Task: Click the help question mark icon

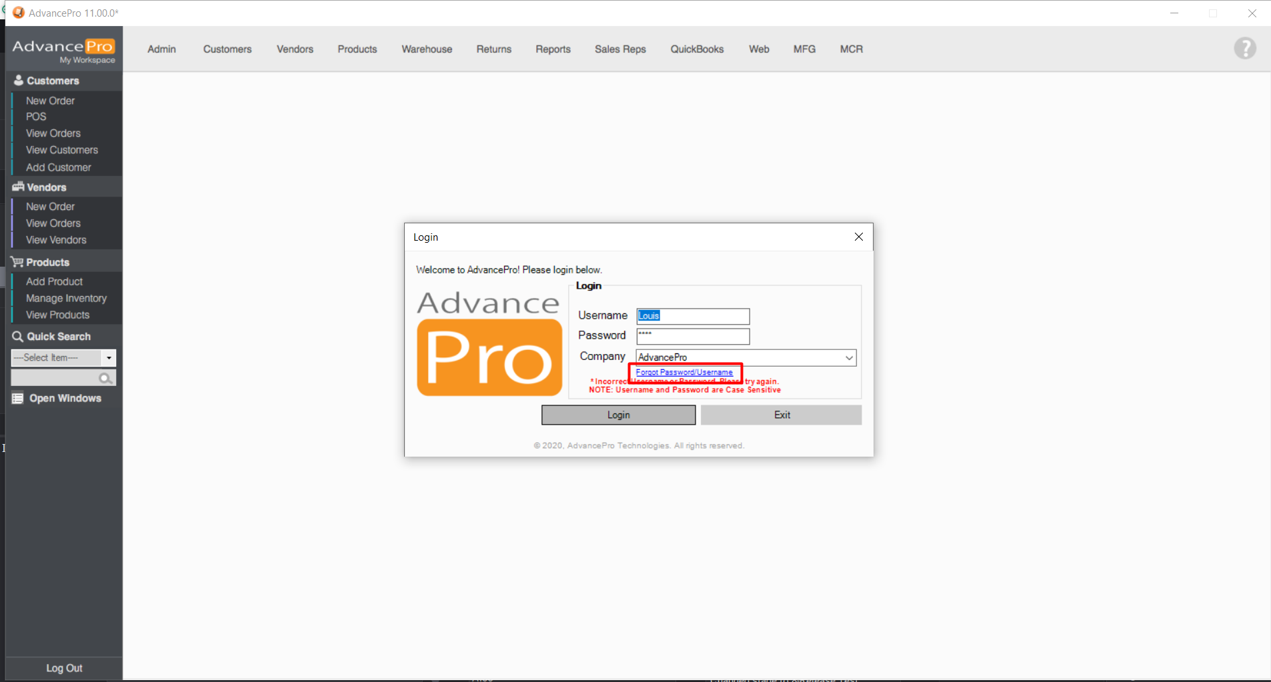Action: click(x=1244, y=49)
